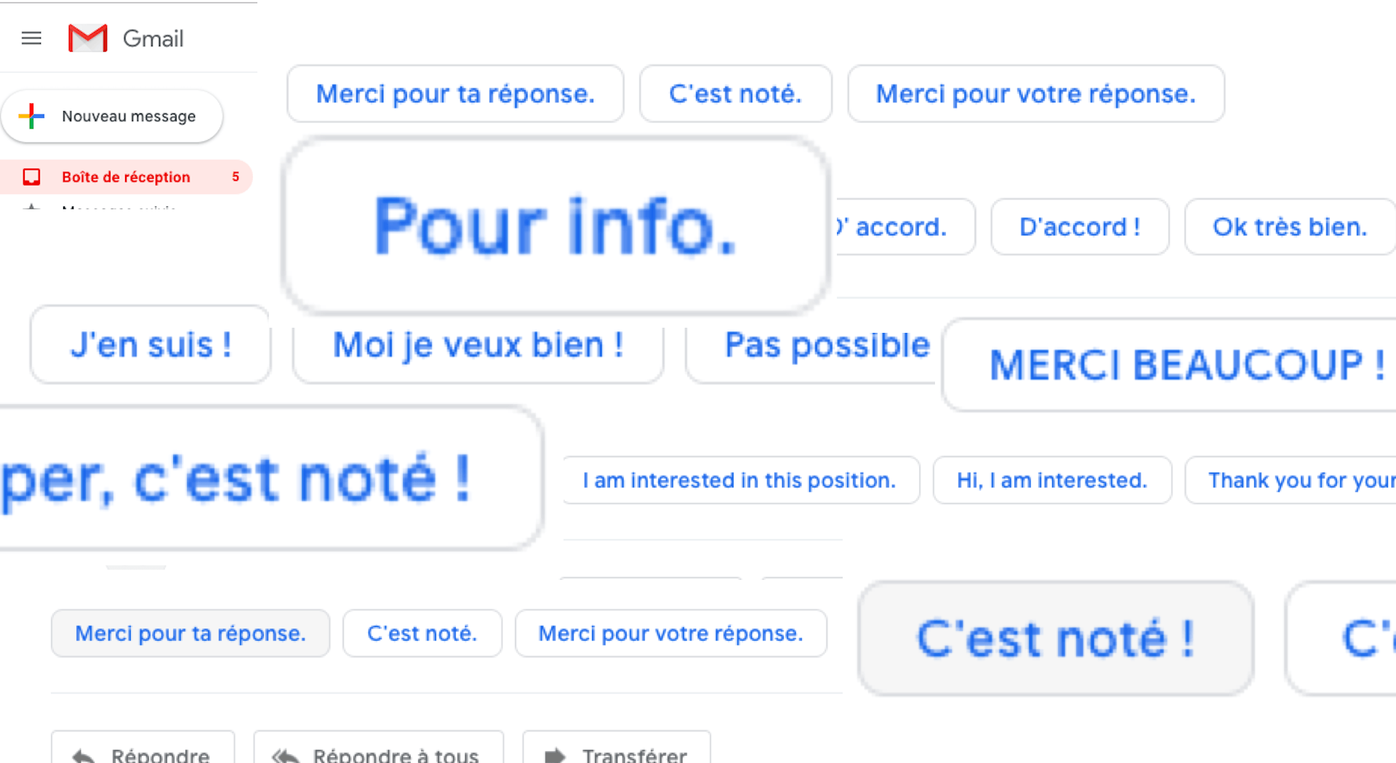
Task: Click the red Gmail envelope logo
Action: (x=87, y=39)
